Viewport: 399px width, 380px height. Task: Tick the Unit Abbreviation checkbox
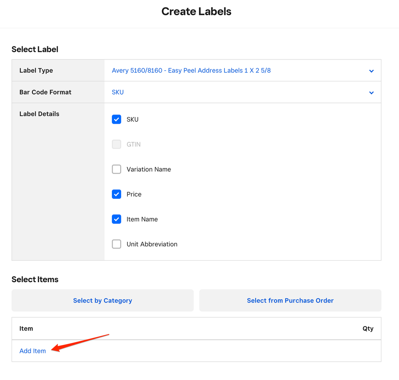pyautogui.click(x=117, y=244)
